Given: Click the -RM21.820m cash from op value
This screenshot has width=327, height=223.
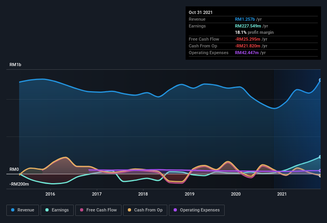Looking at the screenshot, I should (248, 46).
